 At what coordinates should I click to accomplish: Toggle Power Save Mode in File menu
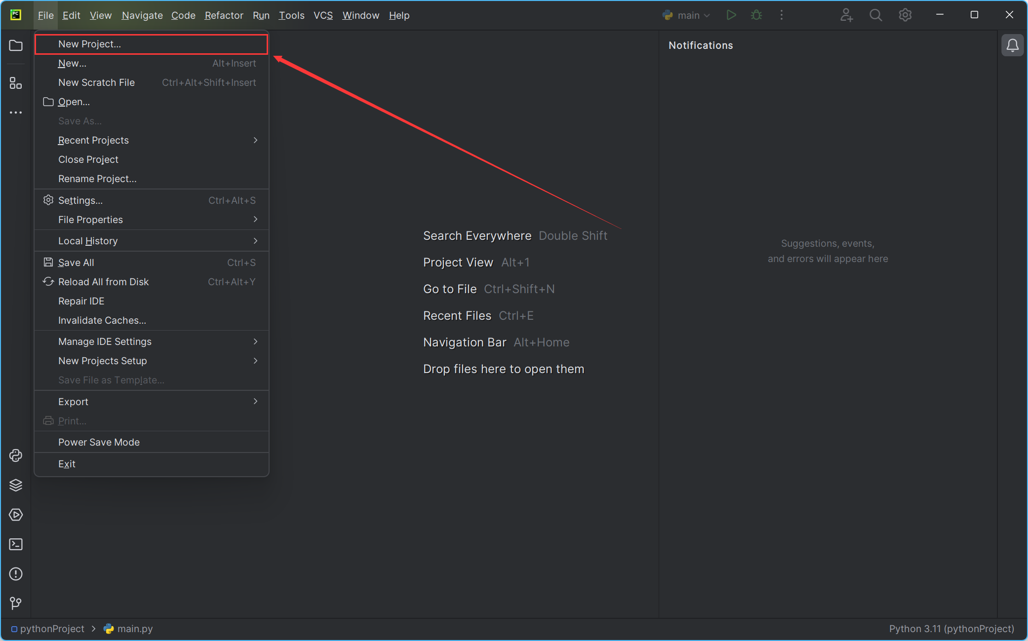99,442
